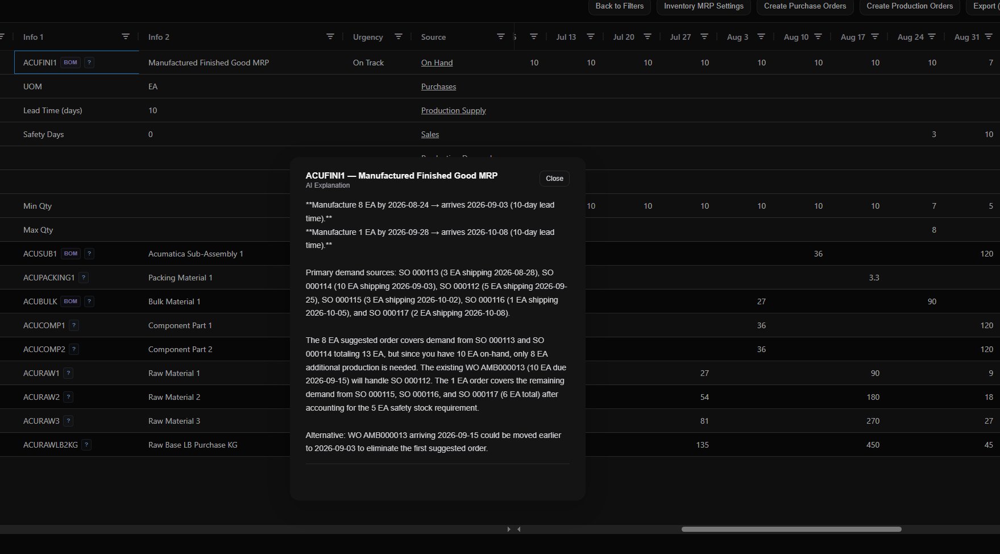The width and height of the screenshot is (1000, 554).
Task: Open the Source column filter icon
Action: click(x=501, y=36)
